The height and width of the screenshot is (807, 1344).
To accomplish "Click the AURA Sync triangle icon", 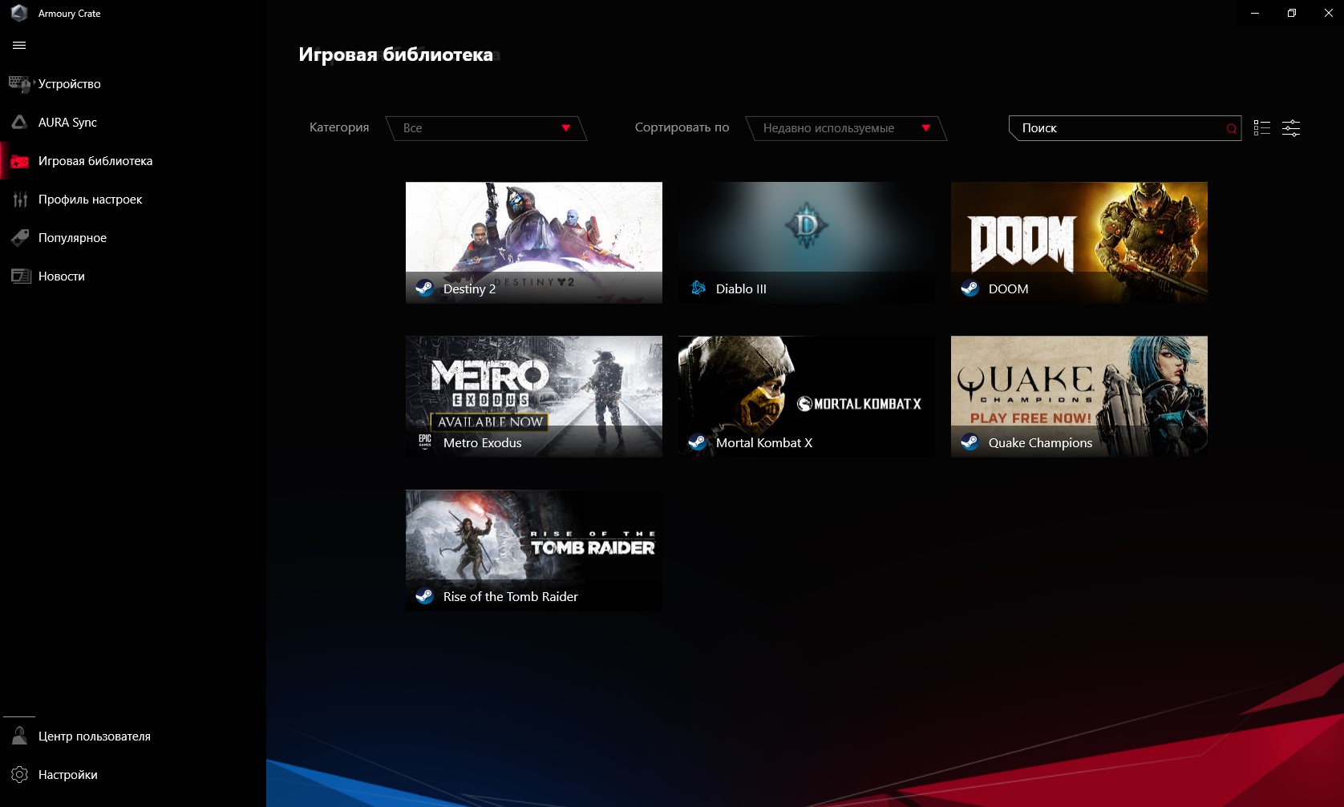I will (19, 122).
